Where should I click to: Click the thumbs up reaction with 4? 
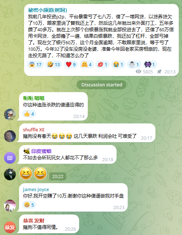(x=29, y=114)
